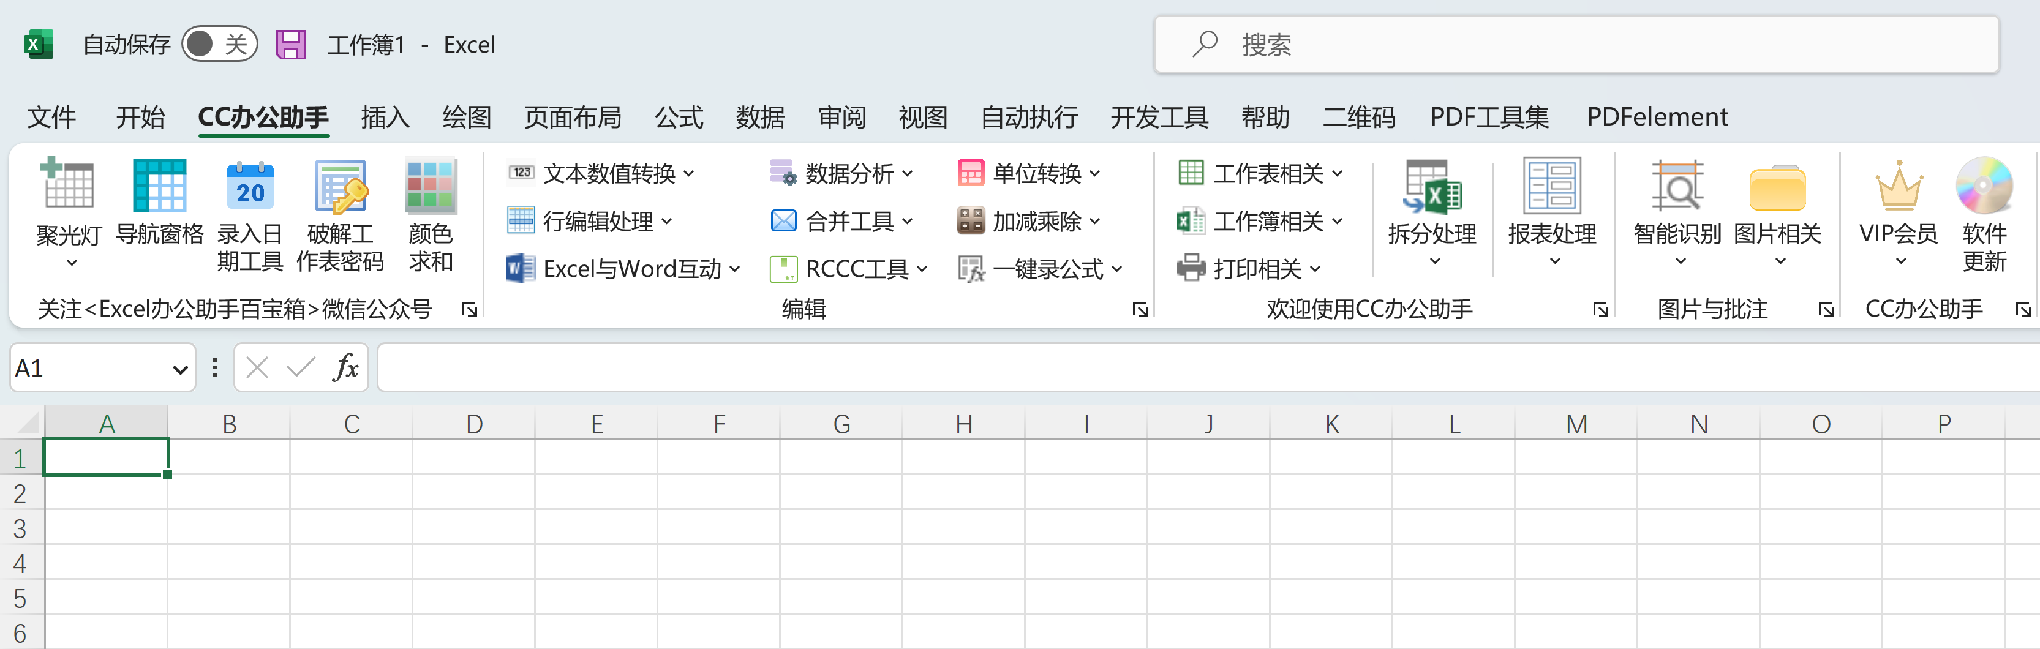
Task: Select row header 5
Action: click(x=21, y=598)
